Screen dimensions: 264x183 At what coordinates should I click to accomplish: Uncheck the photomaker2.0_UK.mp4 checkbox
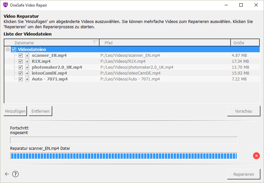[x=21, y=67]
